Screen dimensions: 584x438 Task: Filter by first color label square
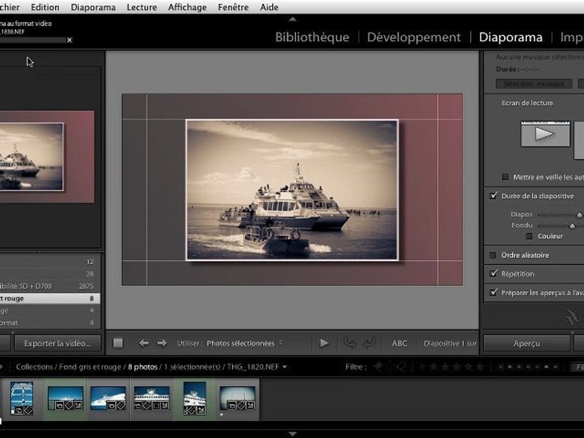(x=501, y=367)
